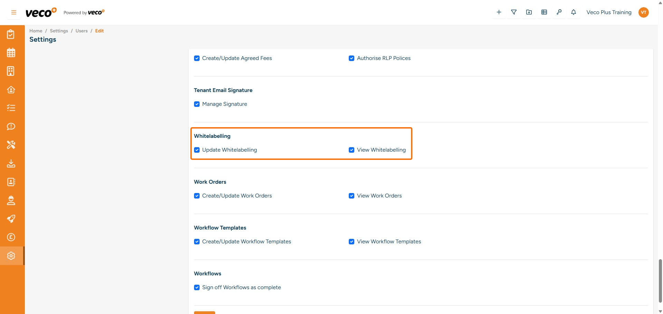Open the rocket icon in sidebar
663x314 pixels.
pos(11,219)
